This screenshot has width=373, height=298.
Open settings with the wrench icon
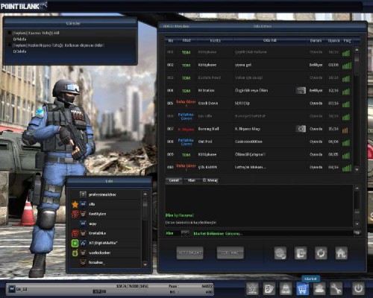[336, 289]
